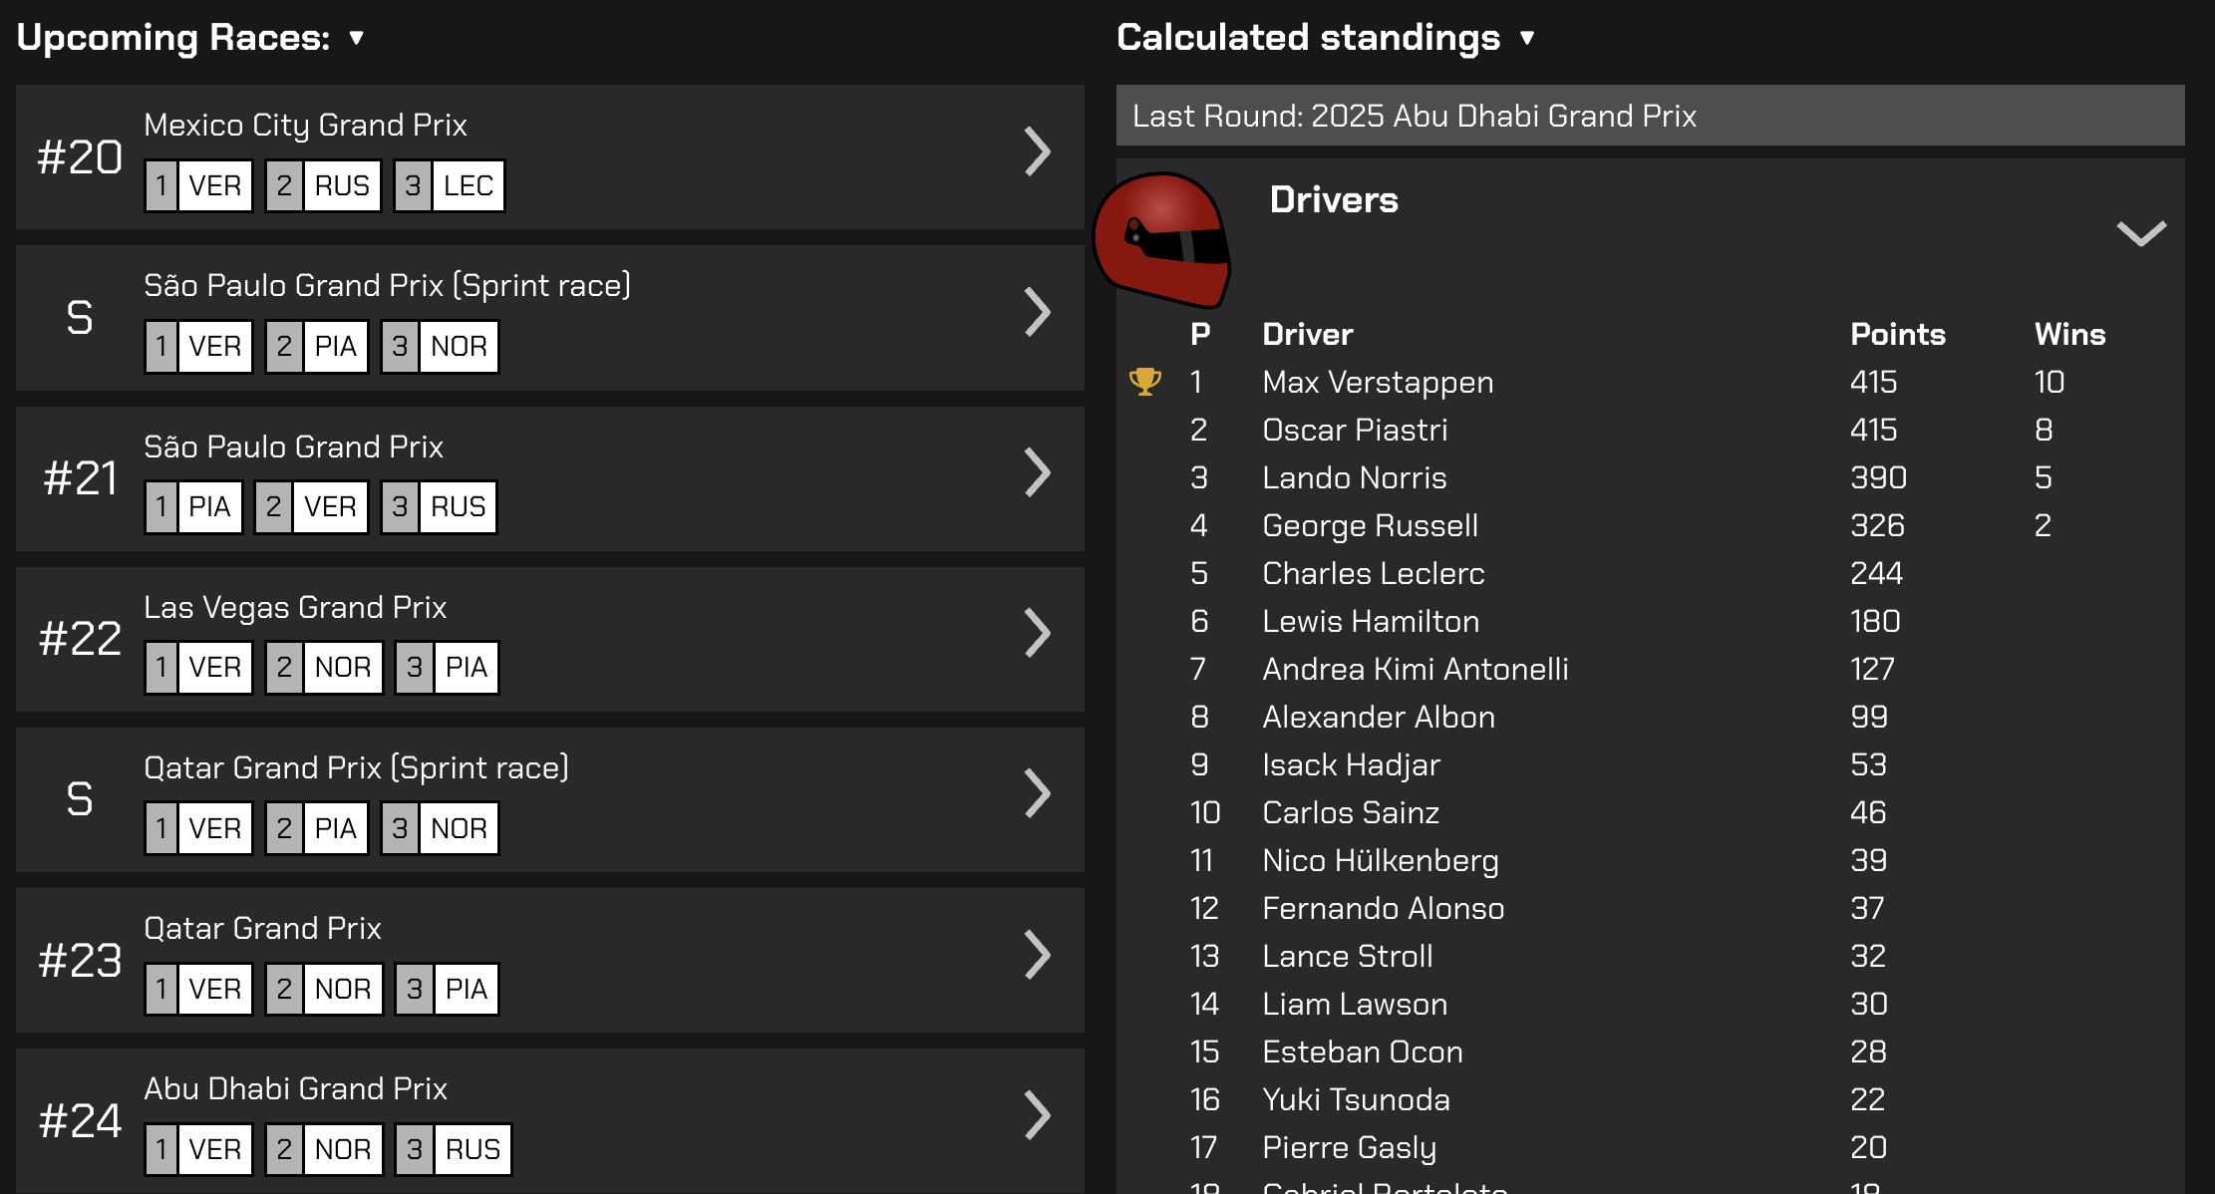Click the Last Round Abu Dhabi bar
Viewport: 2215px width, 1194px height.
click(x=1650, y=116)
